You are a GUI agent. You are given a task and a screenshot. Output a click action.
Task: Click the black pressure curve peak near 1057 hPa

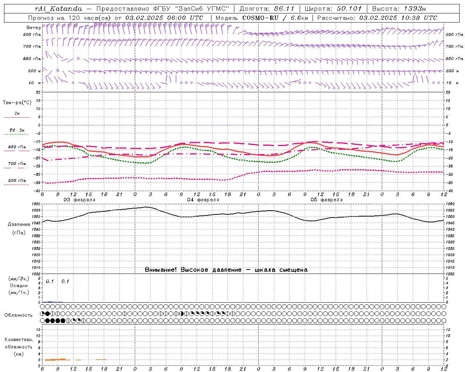click(x=146, y=207)
